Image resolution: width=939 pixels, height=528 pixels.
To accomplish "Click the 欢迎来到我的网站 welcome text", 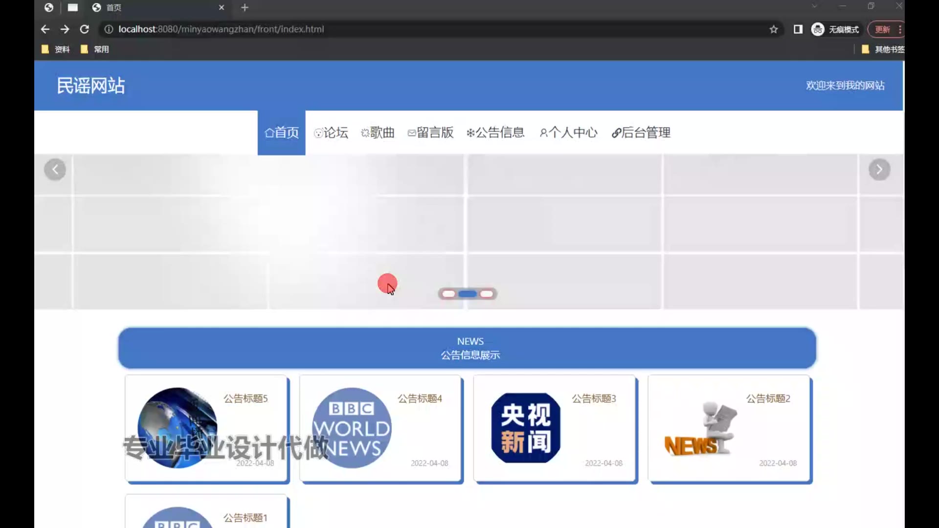I will (x=845, y=86).
